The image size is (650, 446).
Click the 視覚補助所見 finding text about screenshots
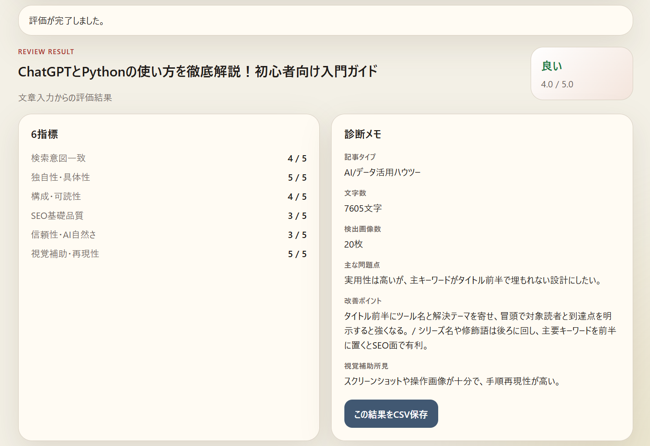coord(452,381)
